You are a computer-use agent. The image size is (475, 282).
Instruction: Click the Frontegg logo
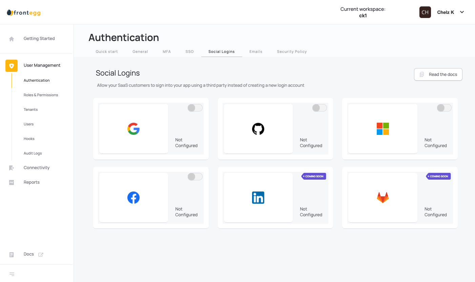click(x=24, y=13)
